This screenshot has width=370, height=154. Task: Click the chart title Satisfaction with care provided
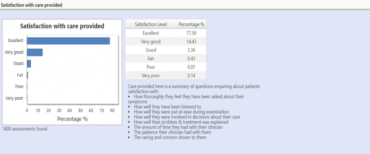(62, 26)
